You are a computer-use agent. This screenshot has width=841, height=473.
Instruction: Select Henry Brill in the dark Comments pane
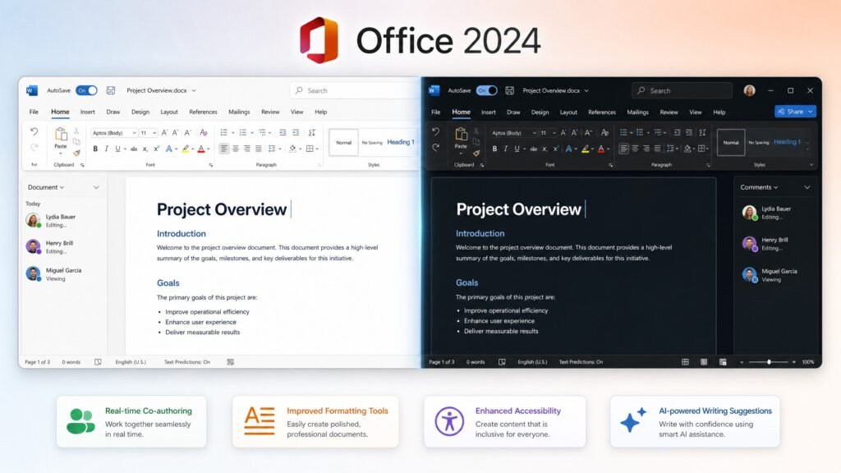766,243
